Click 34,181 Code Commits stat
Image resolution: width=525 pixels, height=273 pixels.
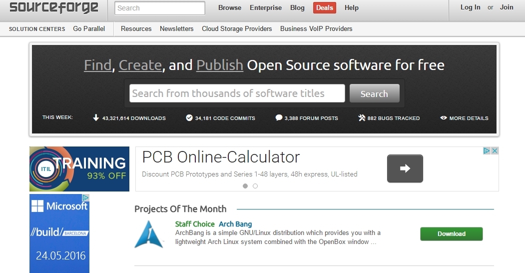(x=225, y=118)
